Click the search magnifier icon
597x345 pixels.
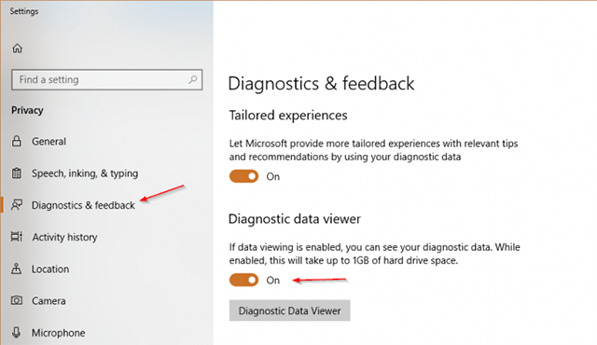click(193, 79)
